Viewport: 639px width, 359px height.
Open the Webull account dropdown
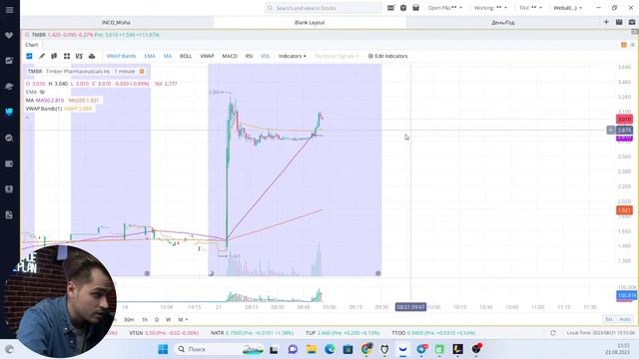(568, 8)
